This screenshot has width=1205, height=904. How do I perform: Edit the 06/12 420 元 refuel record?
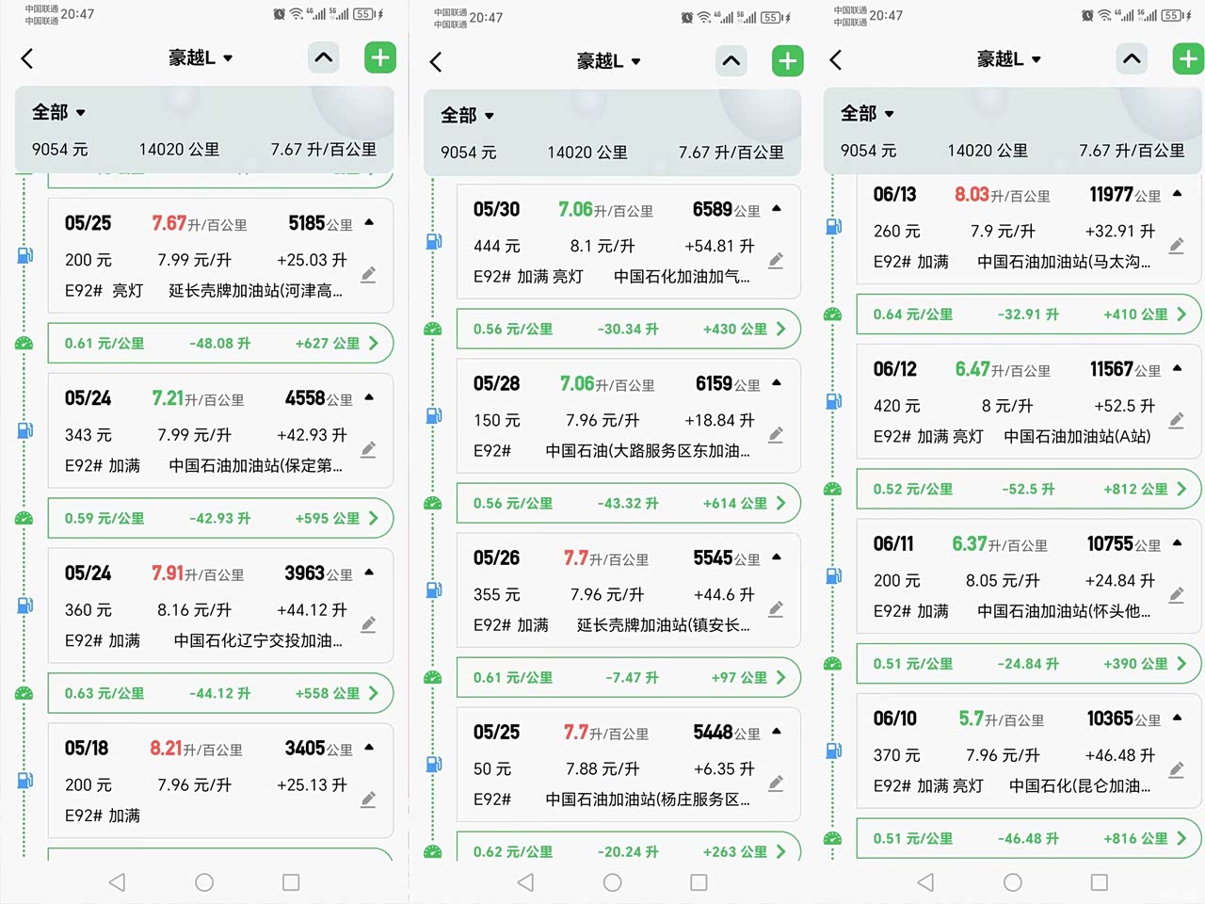tap(1176, 421)
